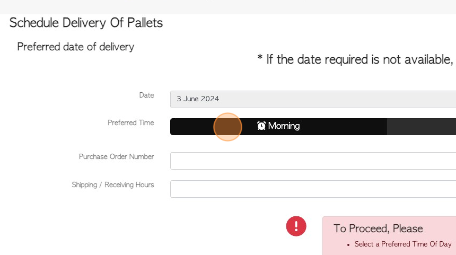The image size is (456, 255).
Task: Click the pink alert box background
Action: pyautogui.click(x=389, y=236)
